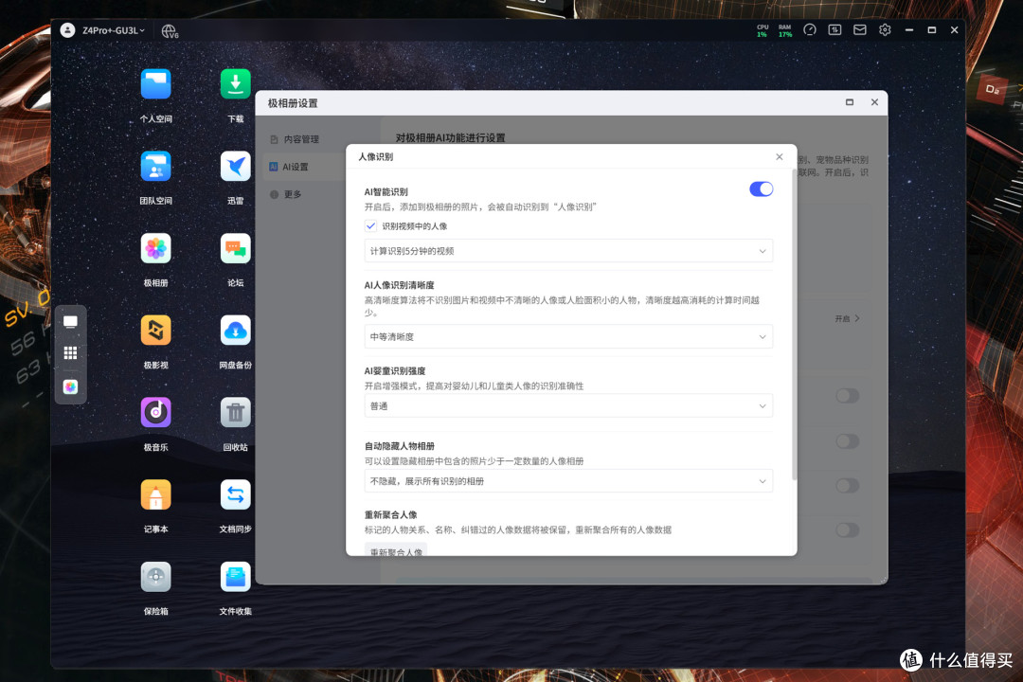
Task: Launch the 极音乐 music app
Action: coord(156,413)
